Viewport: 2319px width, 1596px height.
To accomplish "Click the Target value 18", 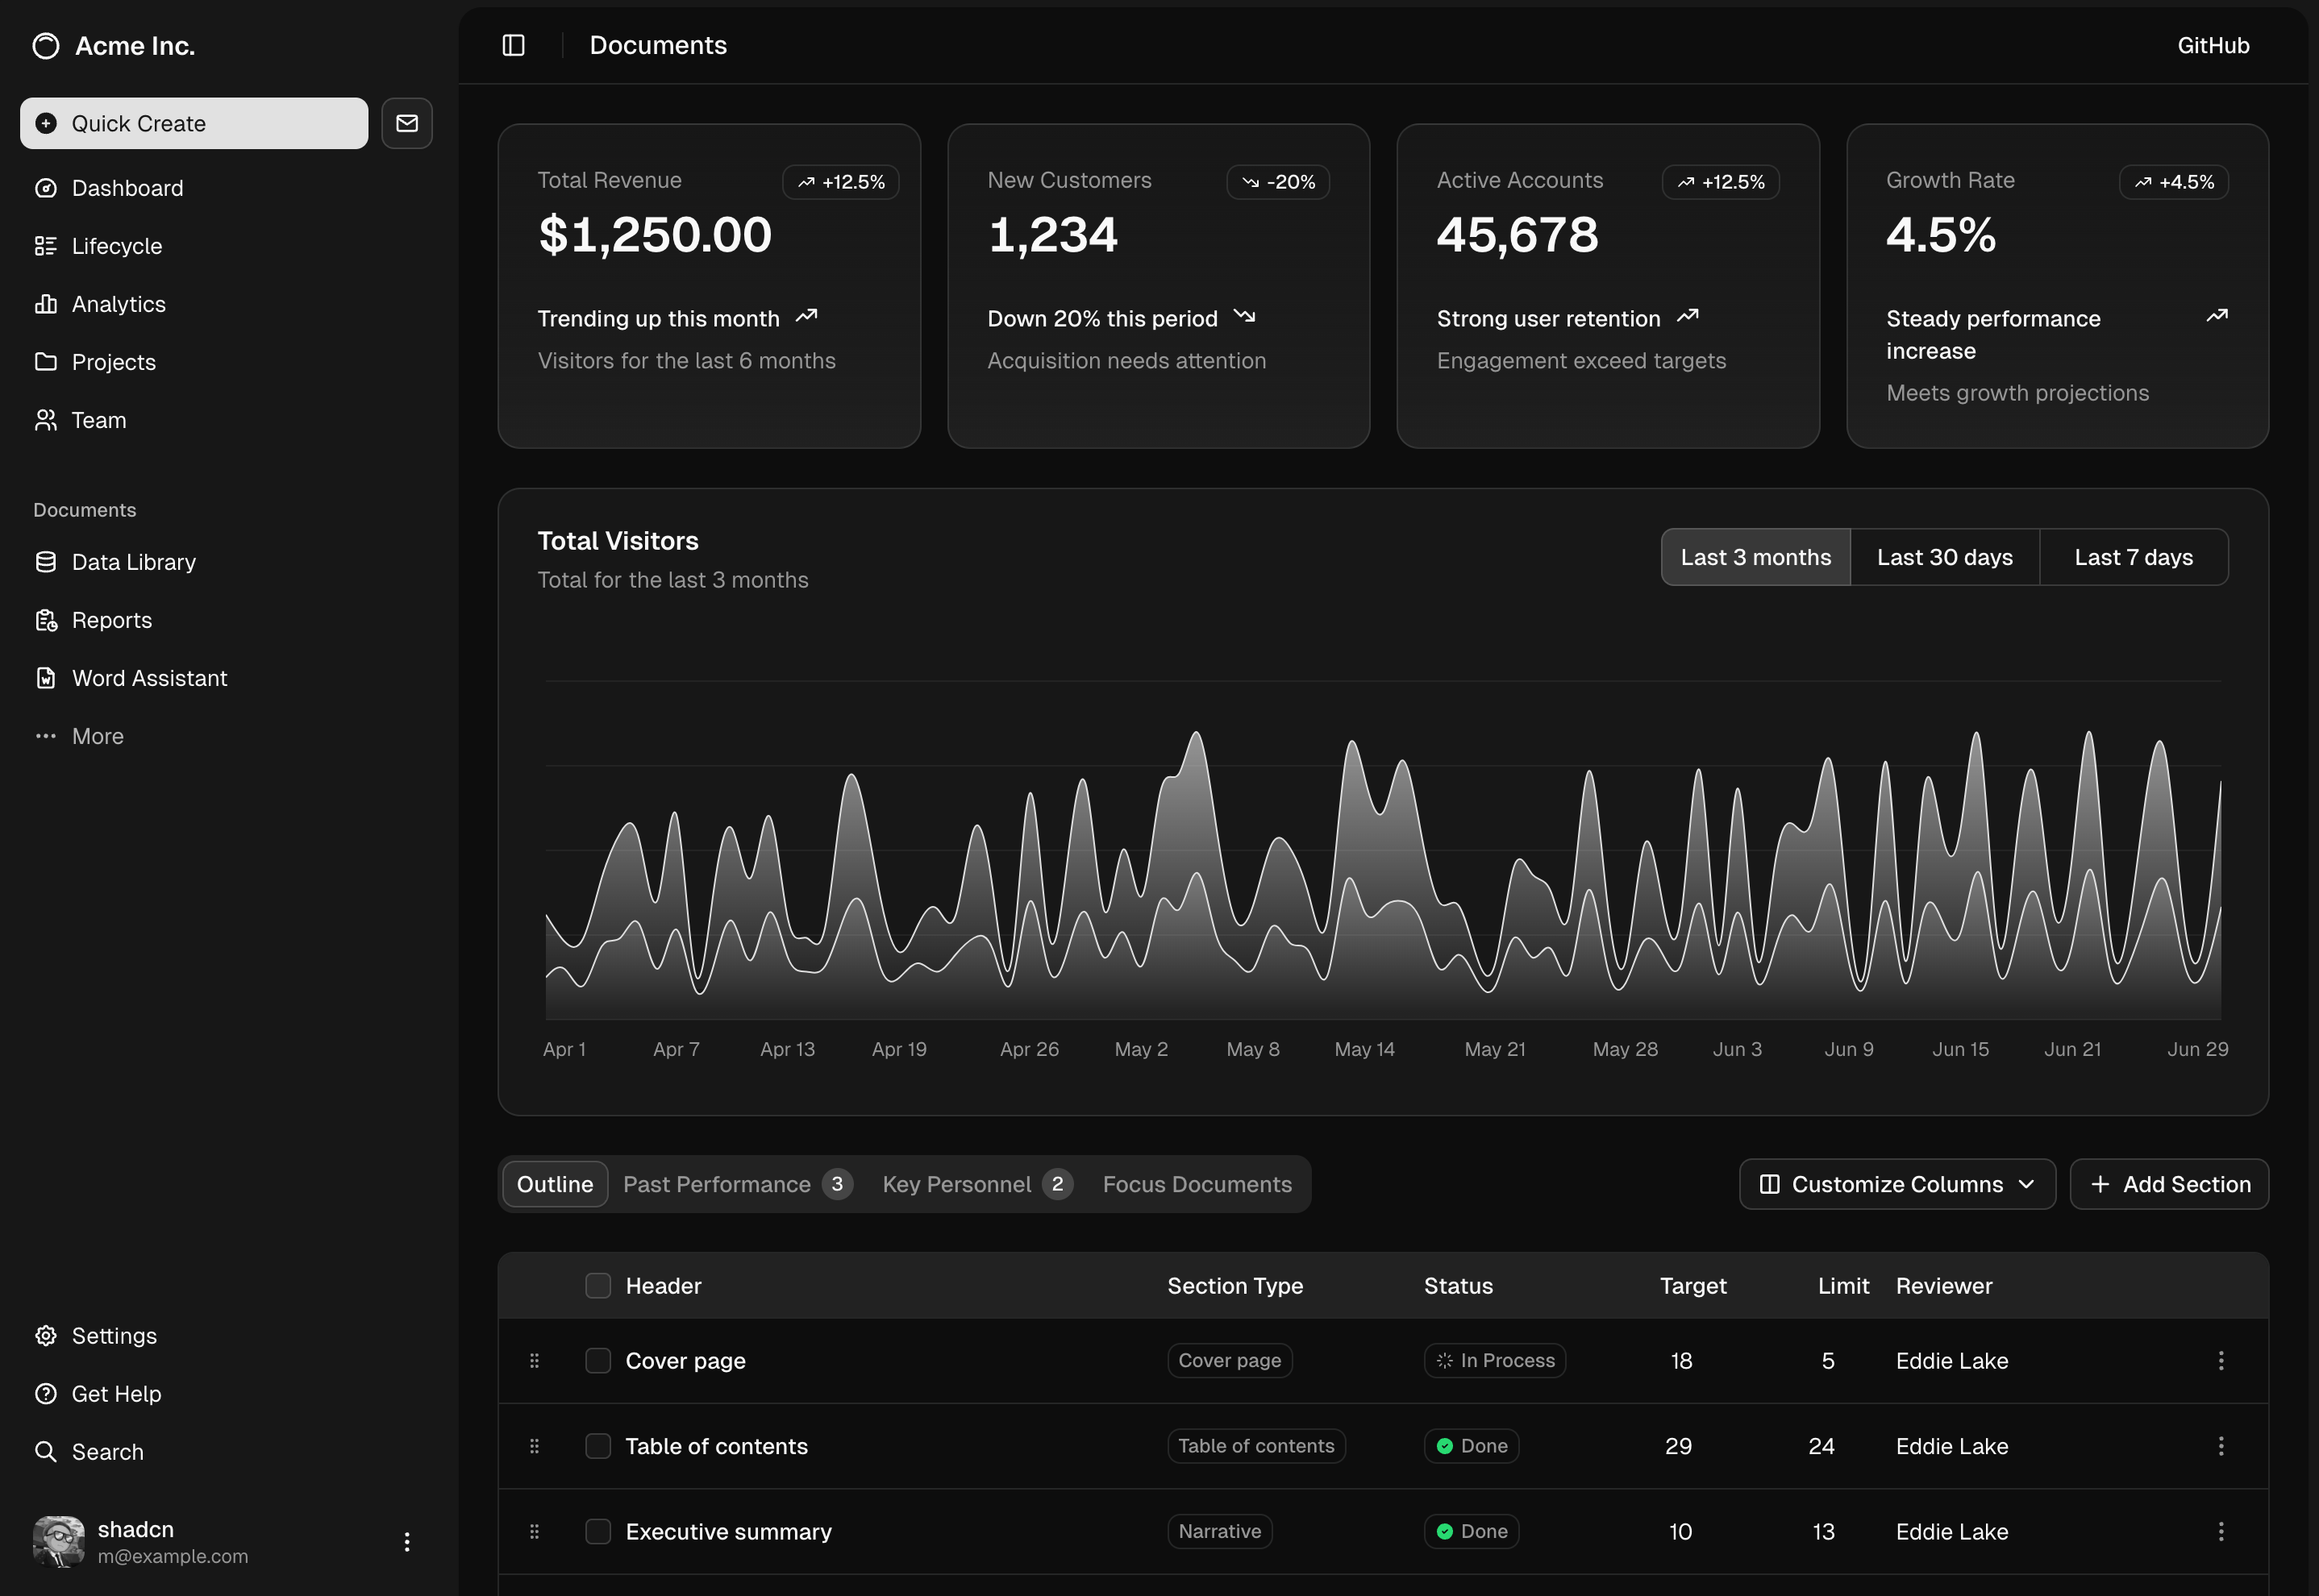I will pyautogui.click(x=1680, y=1361).
